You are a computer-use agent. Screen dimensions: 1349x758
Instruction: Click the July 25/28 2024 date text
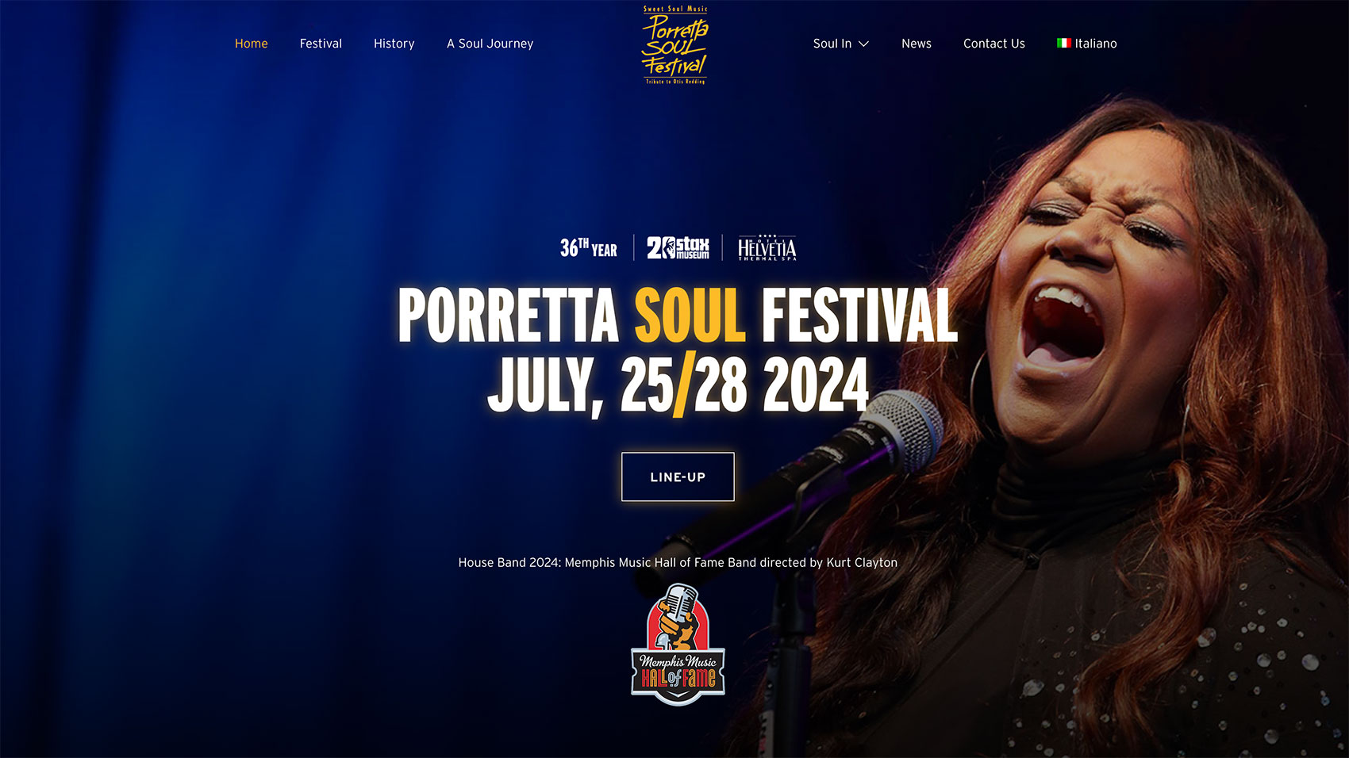pos(678,385)
